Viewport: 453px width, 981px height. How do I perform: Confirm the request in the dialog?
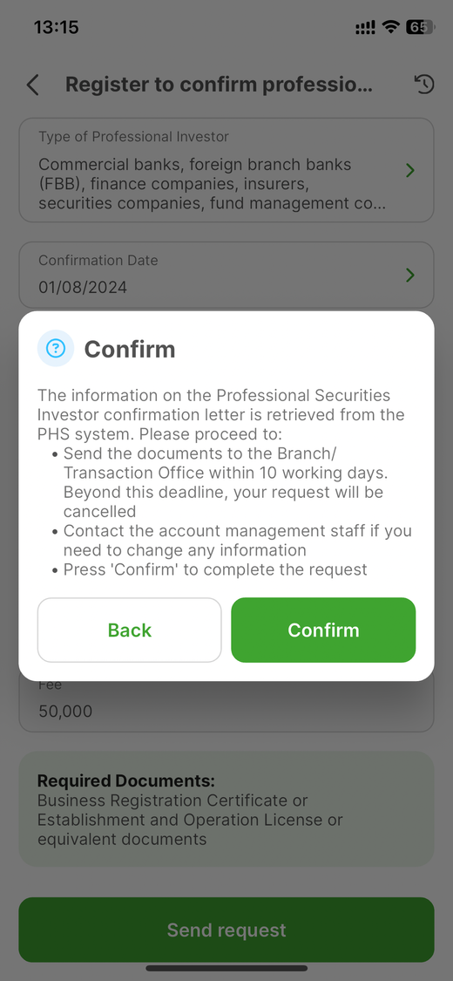[x=323, y=630]
